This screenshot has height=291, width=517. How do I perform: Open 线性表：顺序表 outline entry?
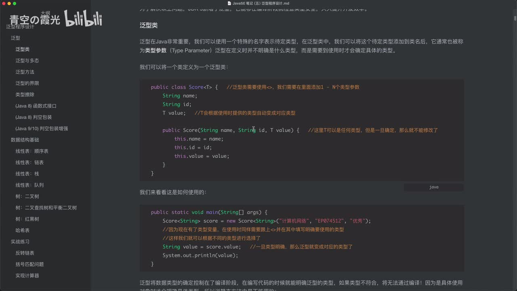pos(32,151)
